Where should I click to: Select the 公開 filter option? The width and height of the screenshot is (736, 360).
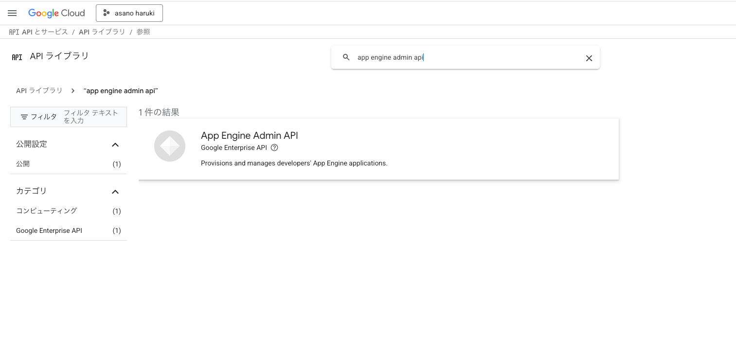69,164
